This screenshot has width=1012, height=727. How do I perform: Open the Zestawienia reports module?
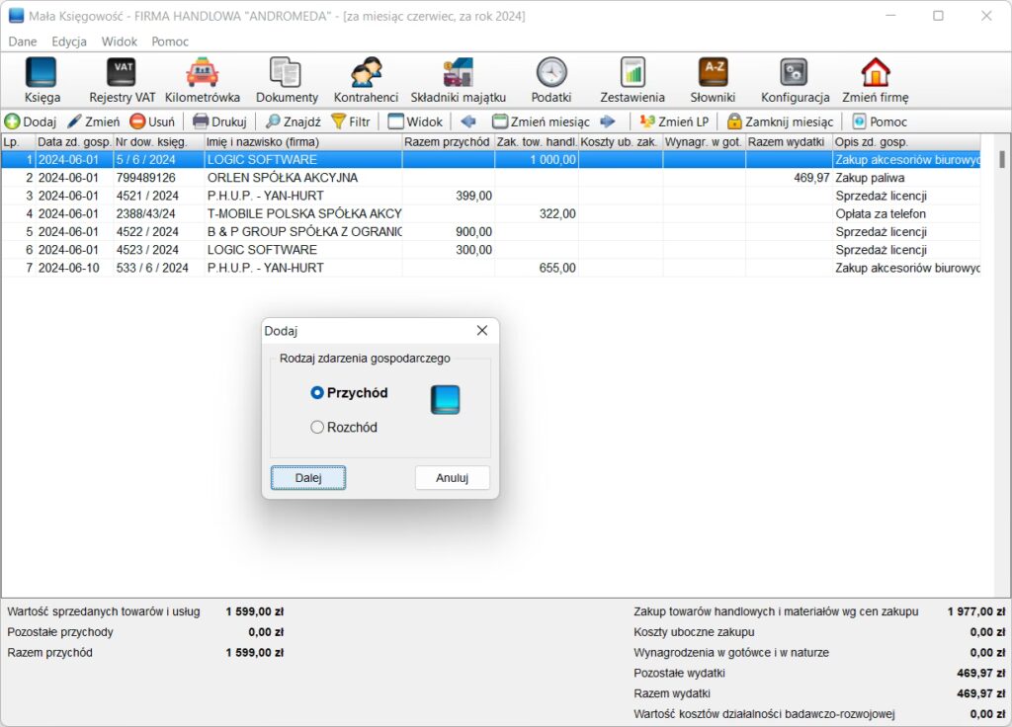pos(632,80)
